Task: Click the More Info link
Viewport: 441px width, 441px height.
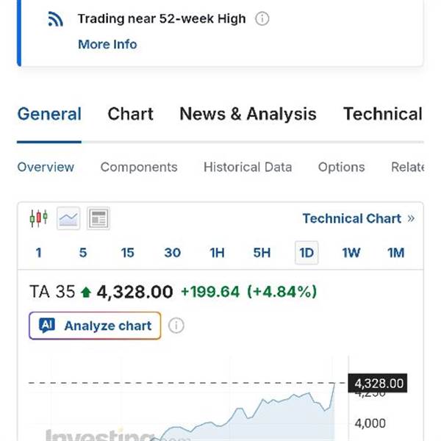Action: 107,44
